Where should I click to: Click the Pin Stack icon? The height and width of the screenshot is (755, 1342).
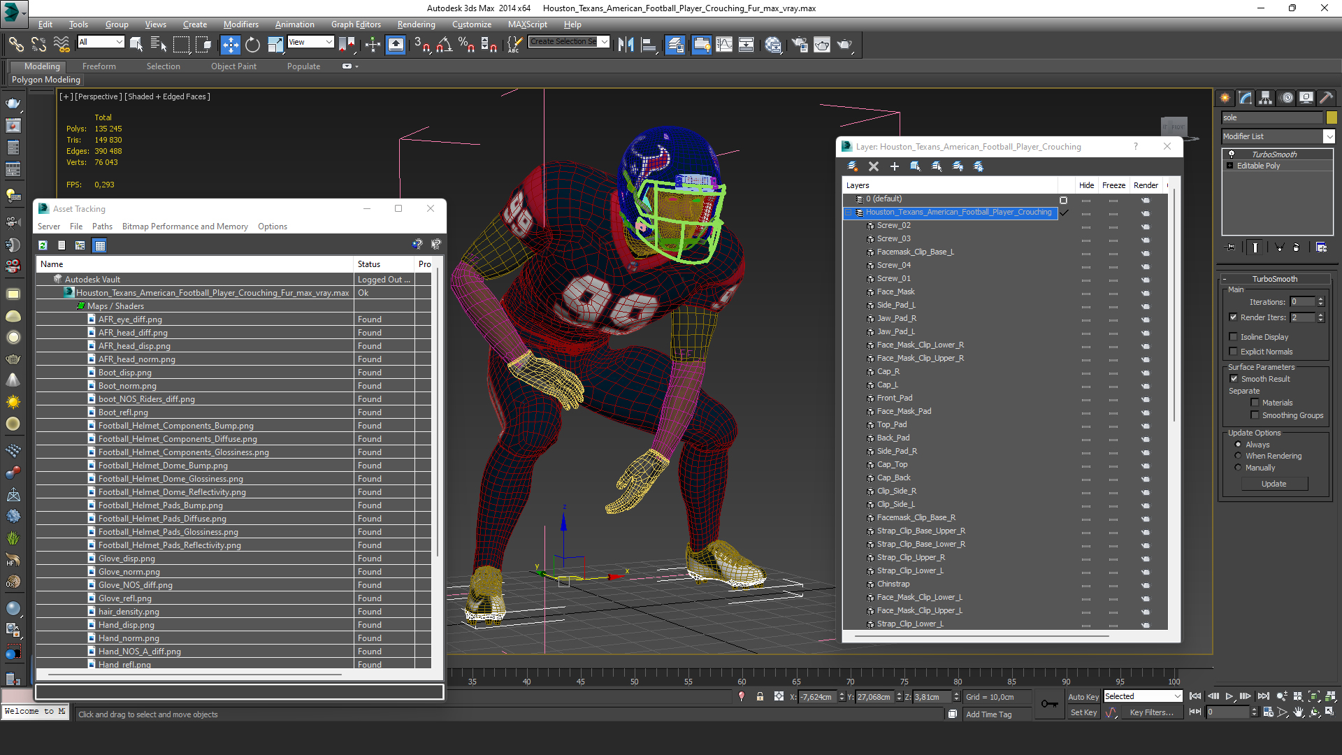click(x=1231, y=247)
